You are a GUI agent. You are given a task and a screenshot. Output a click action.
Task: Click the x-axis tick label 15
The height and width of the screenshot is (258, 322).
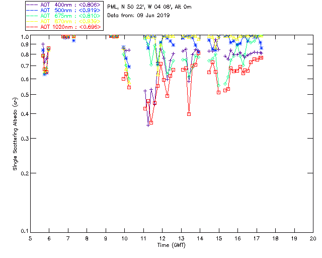click(x=219, y=238)
